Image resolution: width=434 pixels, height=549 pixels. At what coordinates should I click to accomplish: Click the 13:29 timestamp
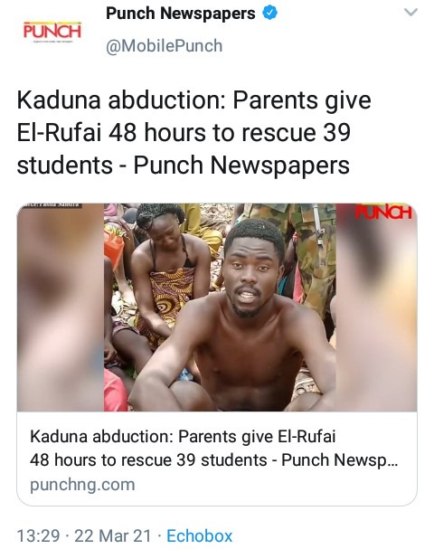[x=38, y=536]
